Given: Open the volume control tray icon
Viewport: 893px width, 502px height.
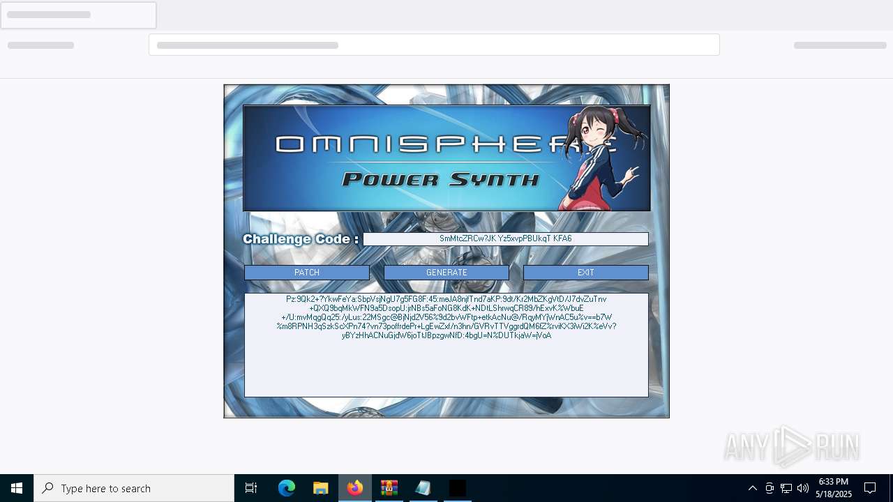Looking at the screenshot, I should click(803, 488).
